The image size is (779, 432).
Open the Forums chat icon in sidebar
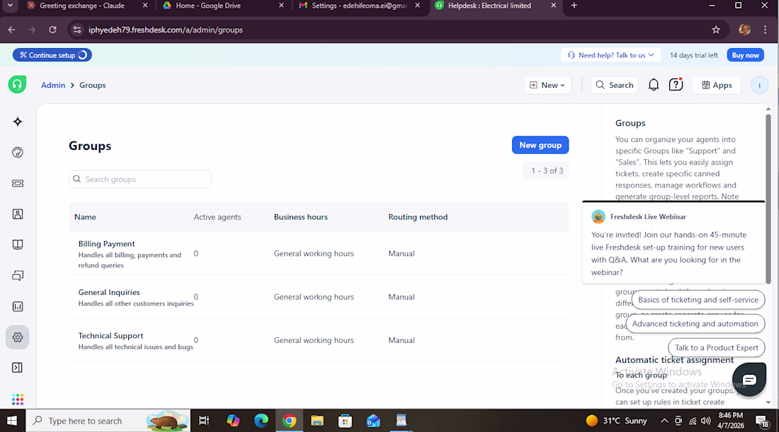click(x=18, y=275)
